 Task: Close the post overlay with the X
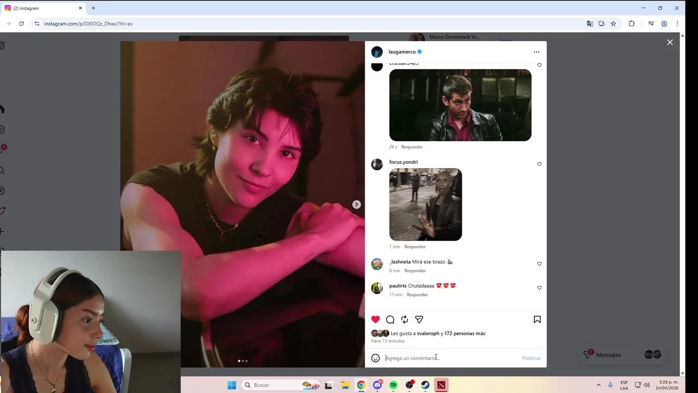[670, 42]
